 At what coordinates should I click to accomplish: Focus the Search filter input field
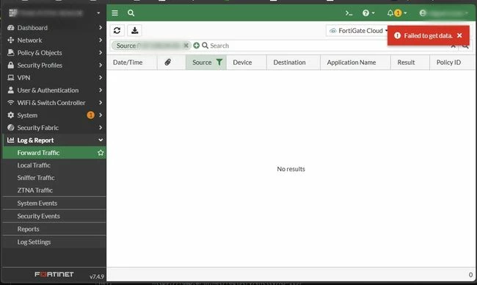[326, 46]
